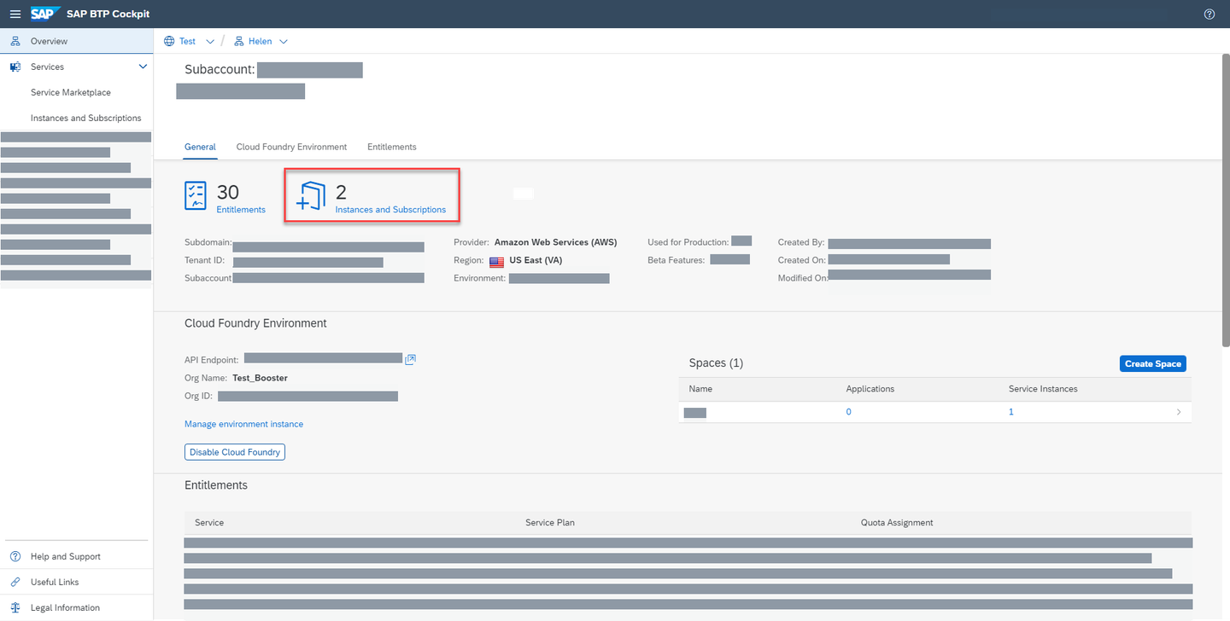Click the Test_Booster org name text
Screen dimensions: 1230x621
(260, 378)
